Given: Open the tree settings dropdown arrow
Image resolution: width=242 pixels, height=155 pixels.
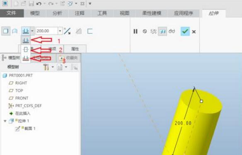Looking at the screenshot, I should coord(53,67).
